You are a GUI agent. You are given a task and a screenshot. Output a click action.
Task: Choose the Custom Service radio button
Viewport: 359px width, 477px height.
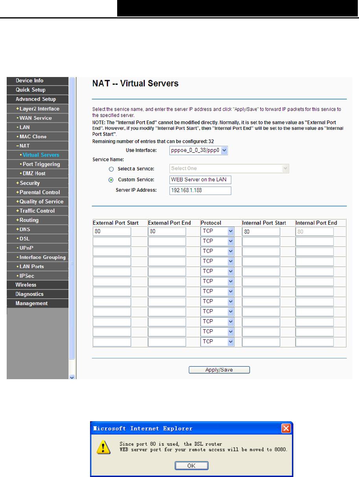coord(111,180)
